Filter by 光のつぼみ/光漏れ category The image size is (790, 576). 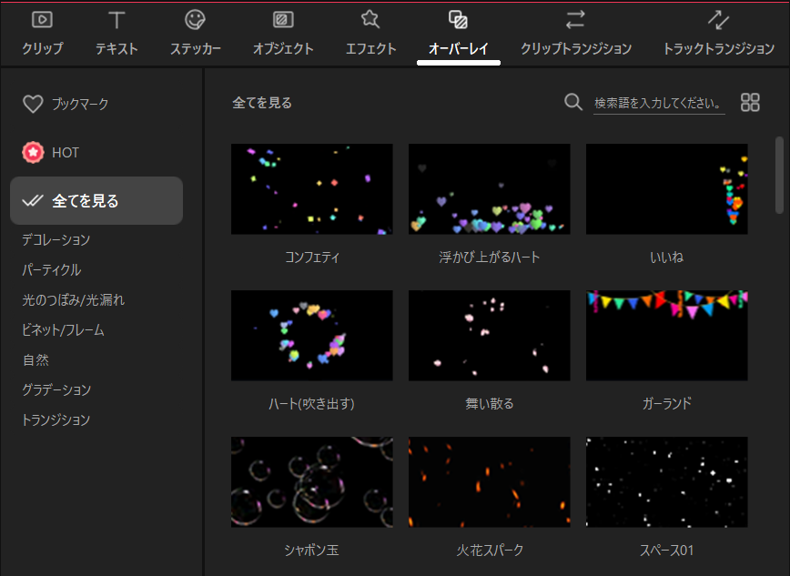(x=74, y=299)
